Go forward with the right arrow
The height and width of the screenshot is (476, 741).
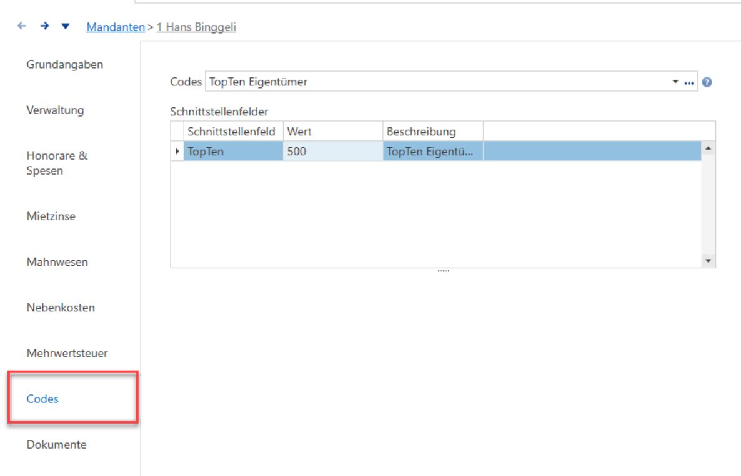44,26
